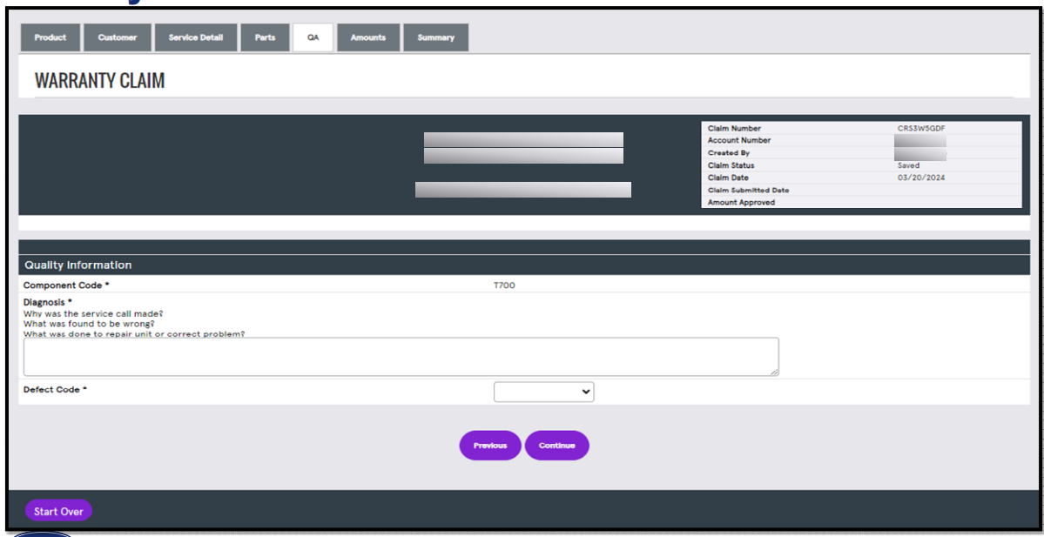The image size is (1044, 537).
Task: Click the active QA tab
Action: (313, 37)
